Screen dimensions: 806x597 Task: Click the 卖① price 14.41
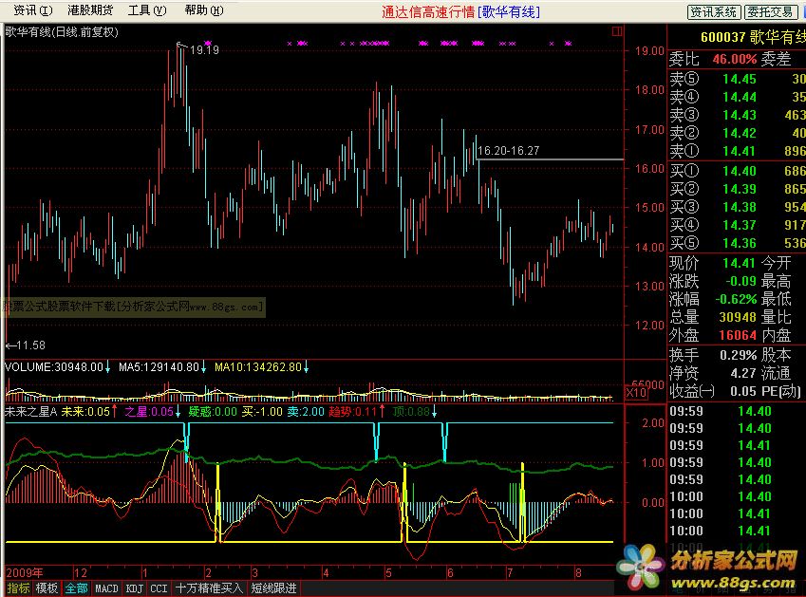click(740, 151)
